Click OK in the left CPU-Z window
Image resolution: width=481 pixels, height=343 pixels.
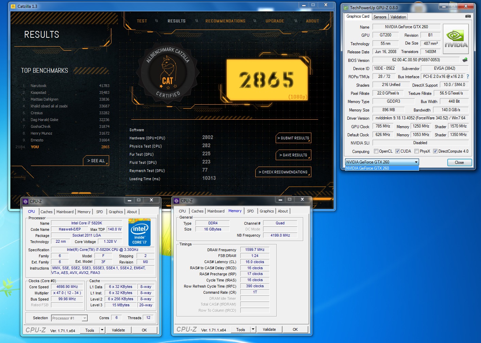pos(144,330)
